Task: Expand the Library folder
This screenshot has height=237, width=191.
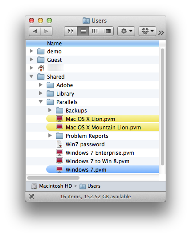Action: coord(40,93)
